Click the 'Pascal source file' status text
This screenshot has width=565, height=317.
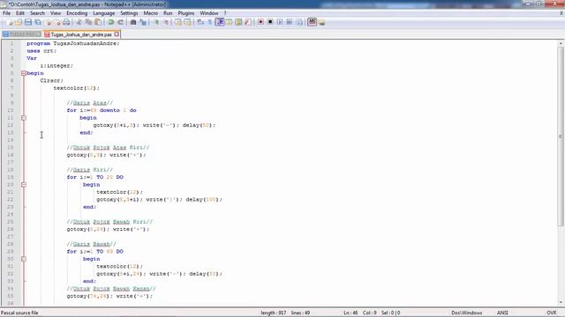coord(19,313)
